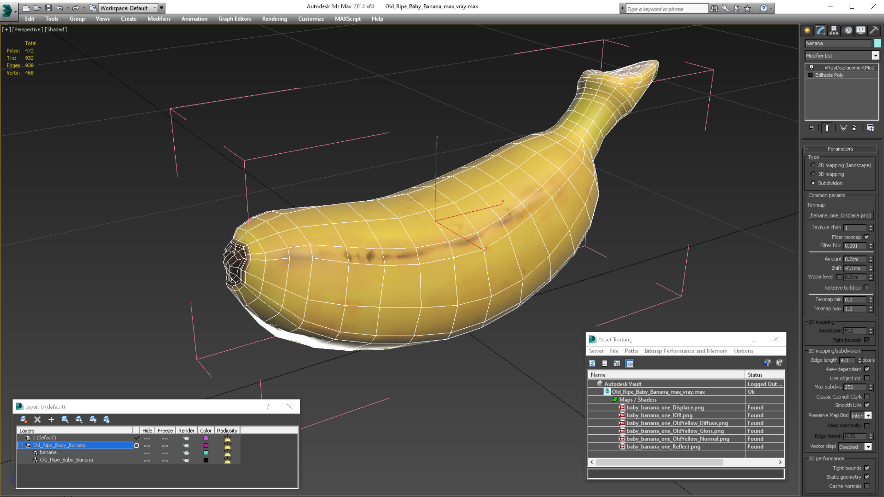Click Create New Layer icon in Layer dialog
Viewport: 884px width, 497px height.
click(x=23, y=419)
